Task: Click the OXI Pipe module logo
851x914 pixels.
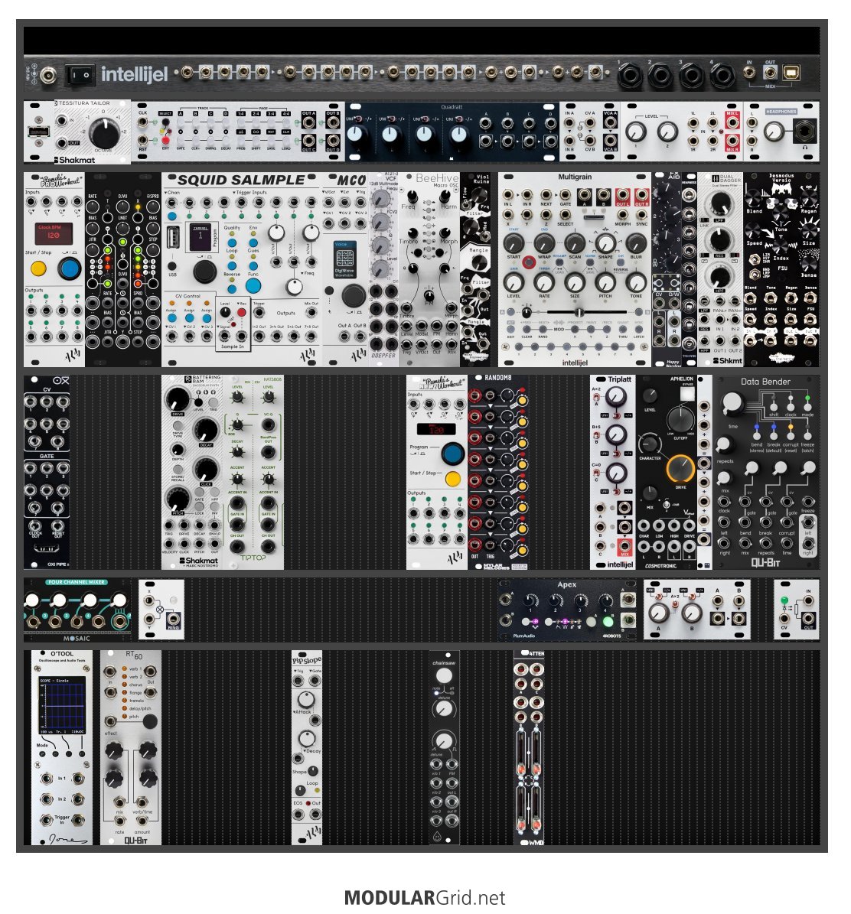Action: click(x=60, y=381)
